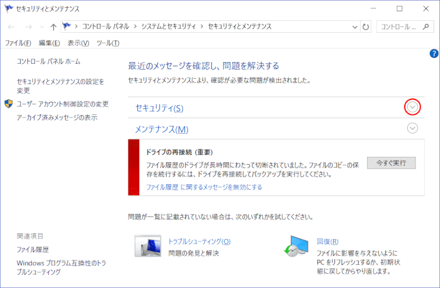The width and height of the screenshot is (440, 288).
Task: Open the ツール(T) menu
Action: (108, 43)
